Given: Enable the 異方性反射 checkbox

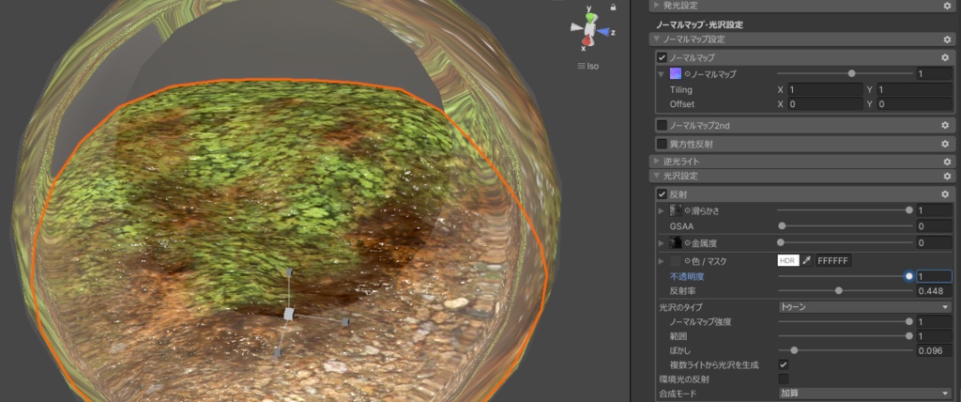Looking at the screenshot, I should [662, 145].
